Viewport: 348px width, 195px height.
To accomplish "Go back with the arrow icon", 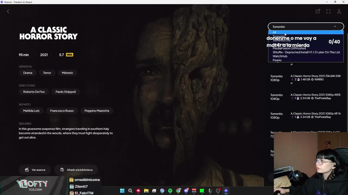I will [8, 11].
